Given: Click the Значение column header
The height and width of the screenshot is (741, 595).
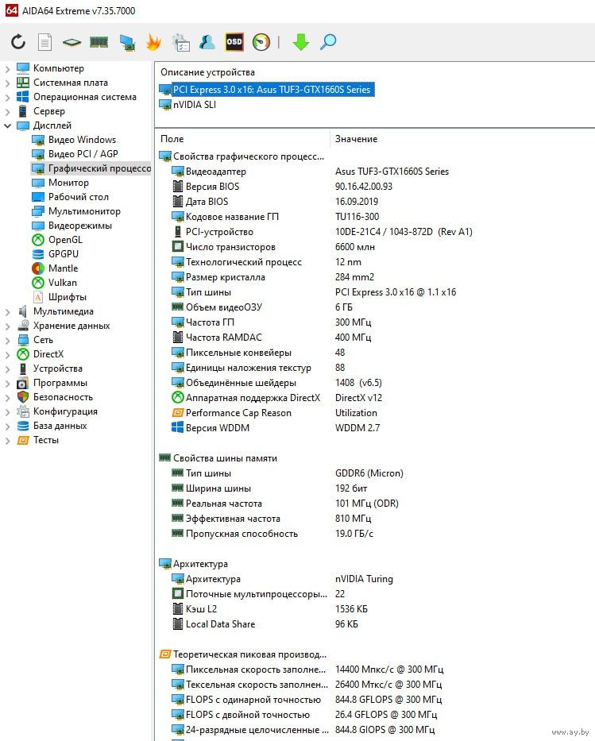Looking at the screenshot, I should tap(356, 139).
